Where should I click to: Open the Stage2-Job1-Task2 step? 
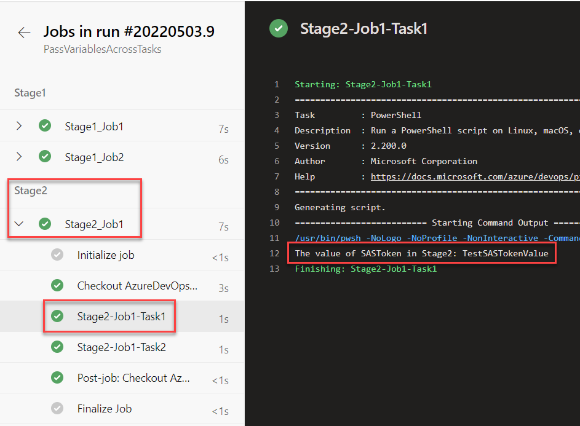point(122,347)
